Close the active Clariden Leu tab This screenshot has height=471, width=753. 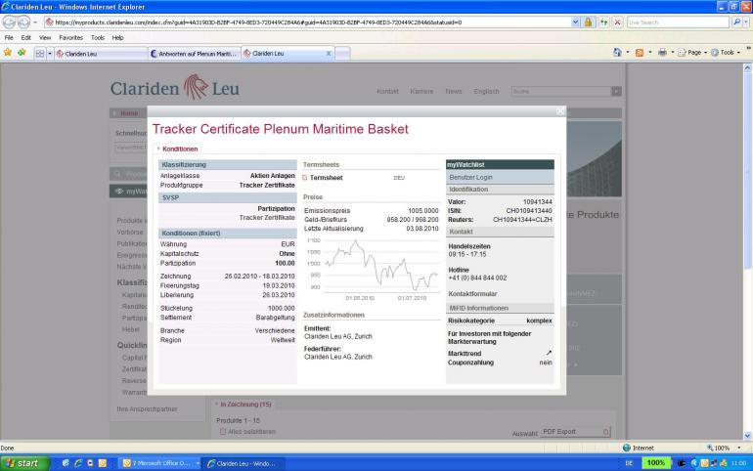(329, 54)
